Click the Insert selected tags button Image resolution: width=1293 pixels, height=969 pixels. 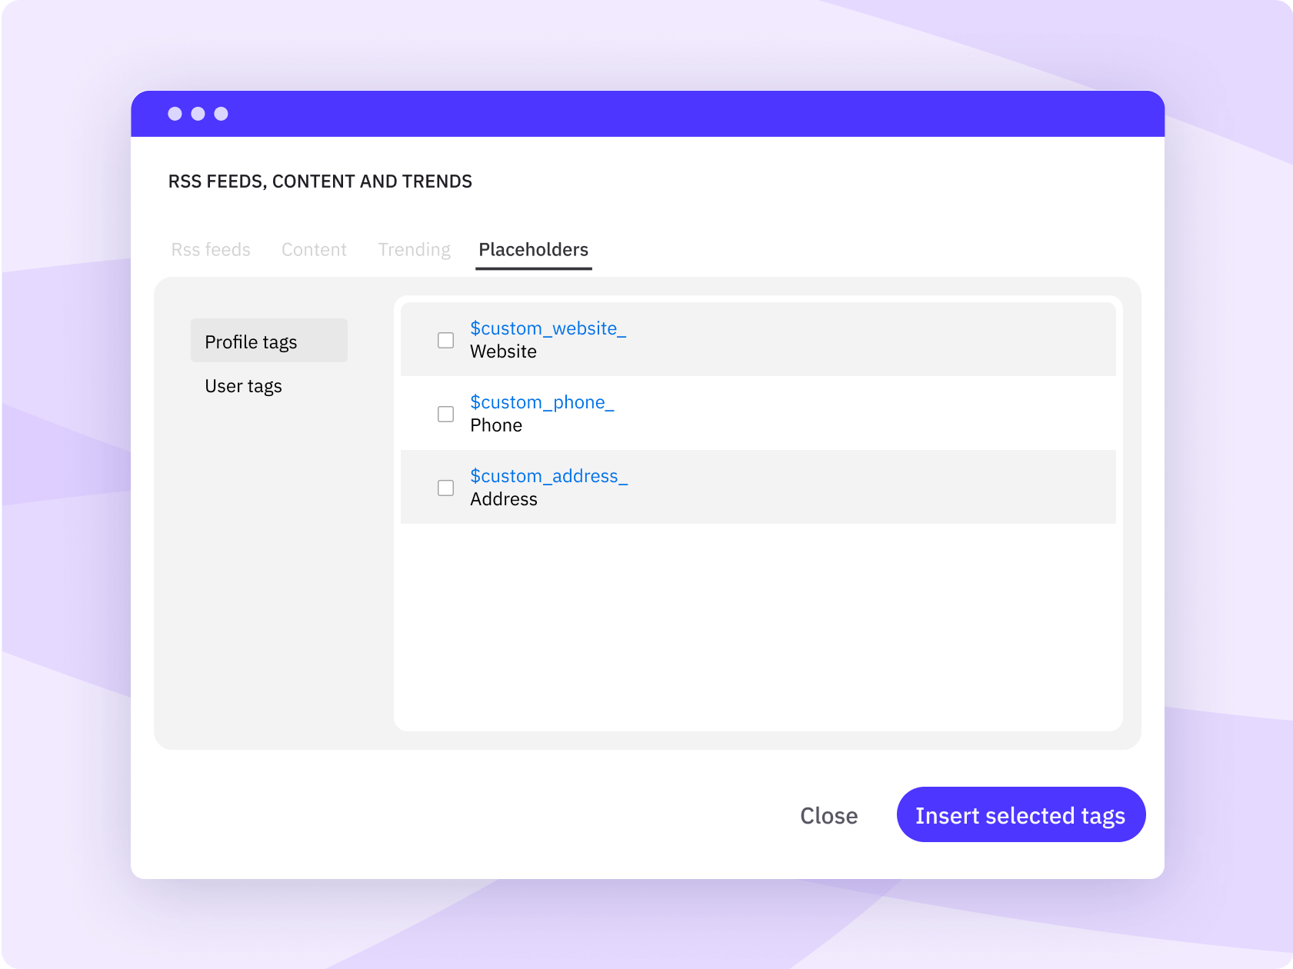click(x=1021, y=814)
